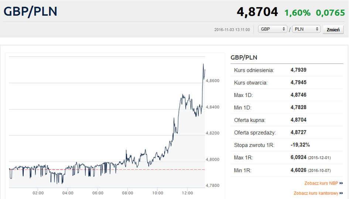Click the 06:00 time axis label

[98, 193]
